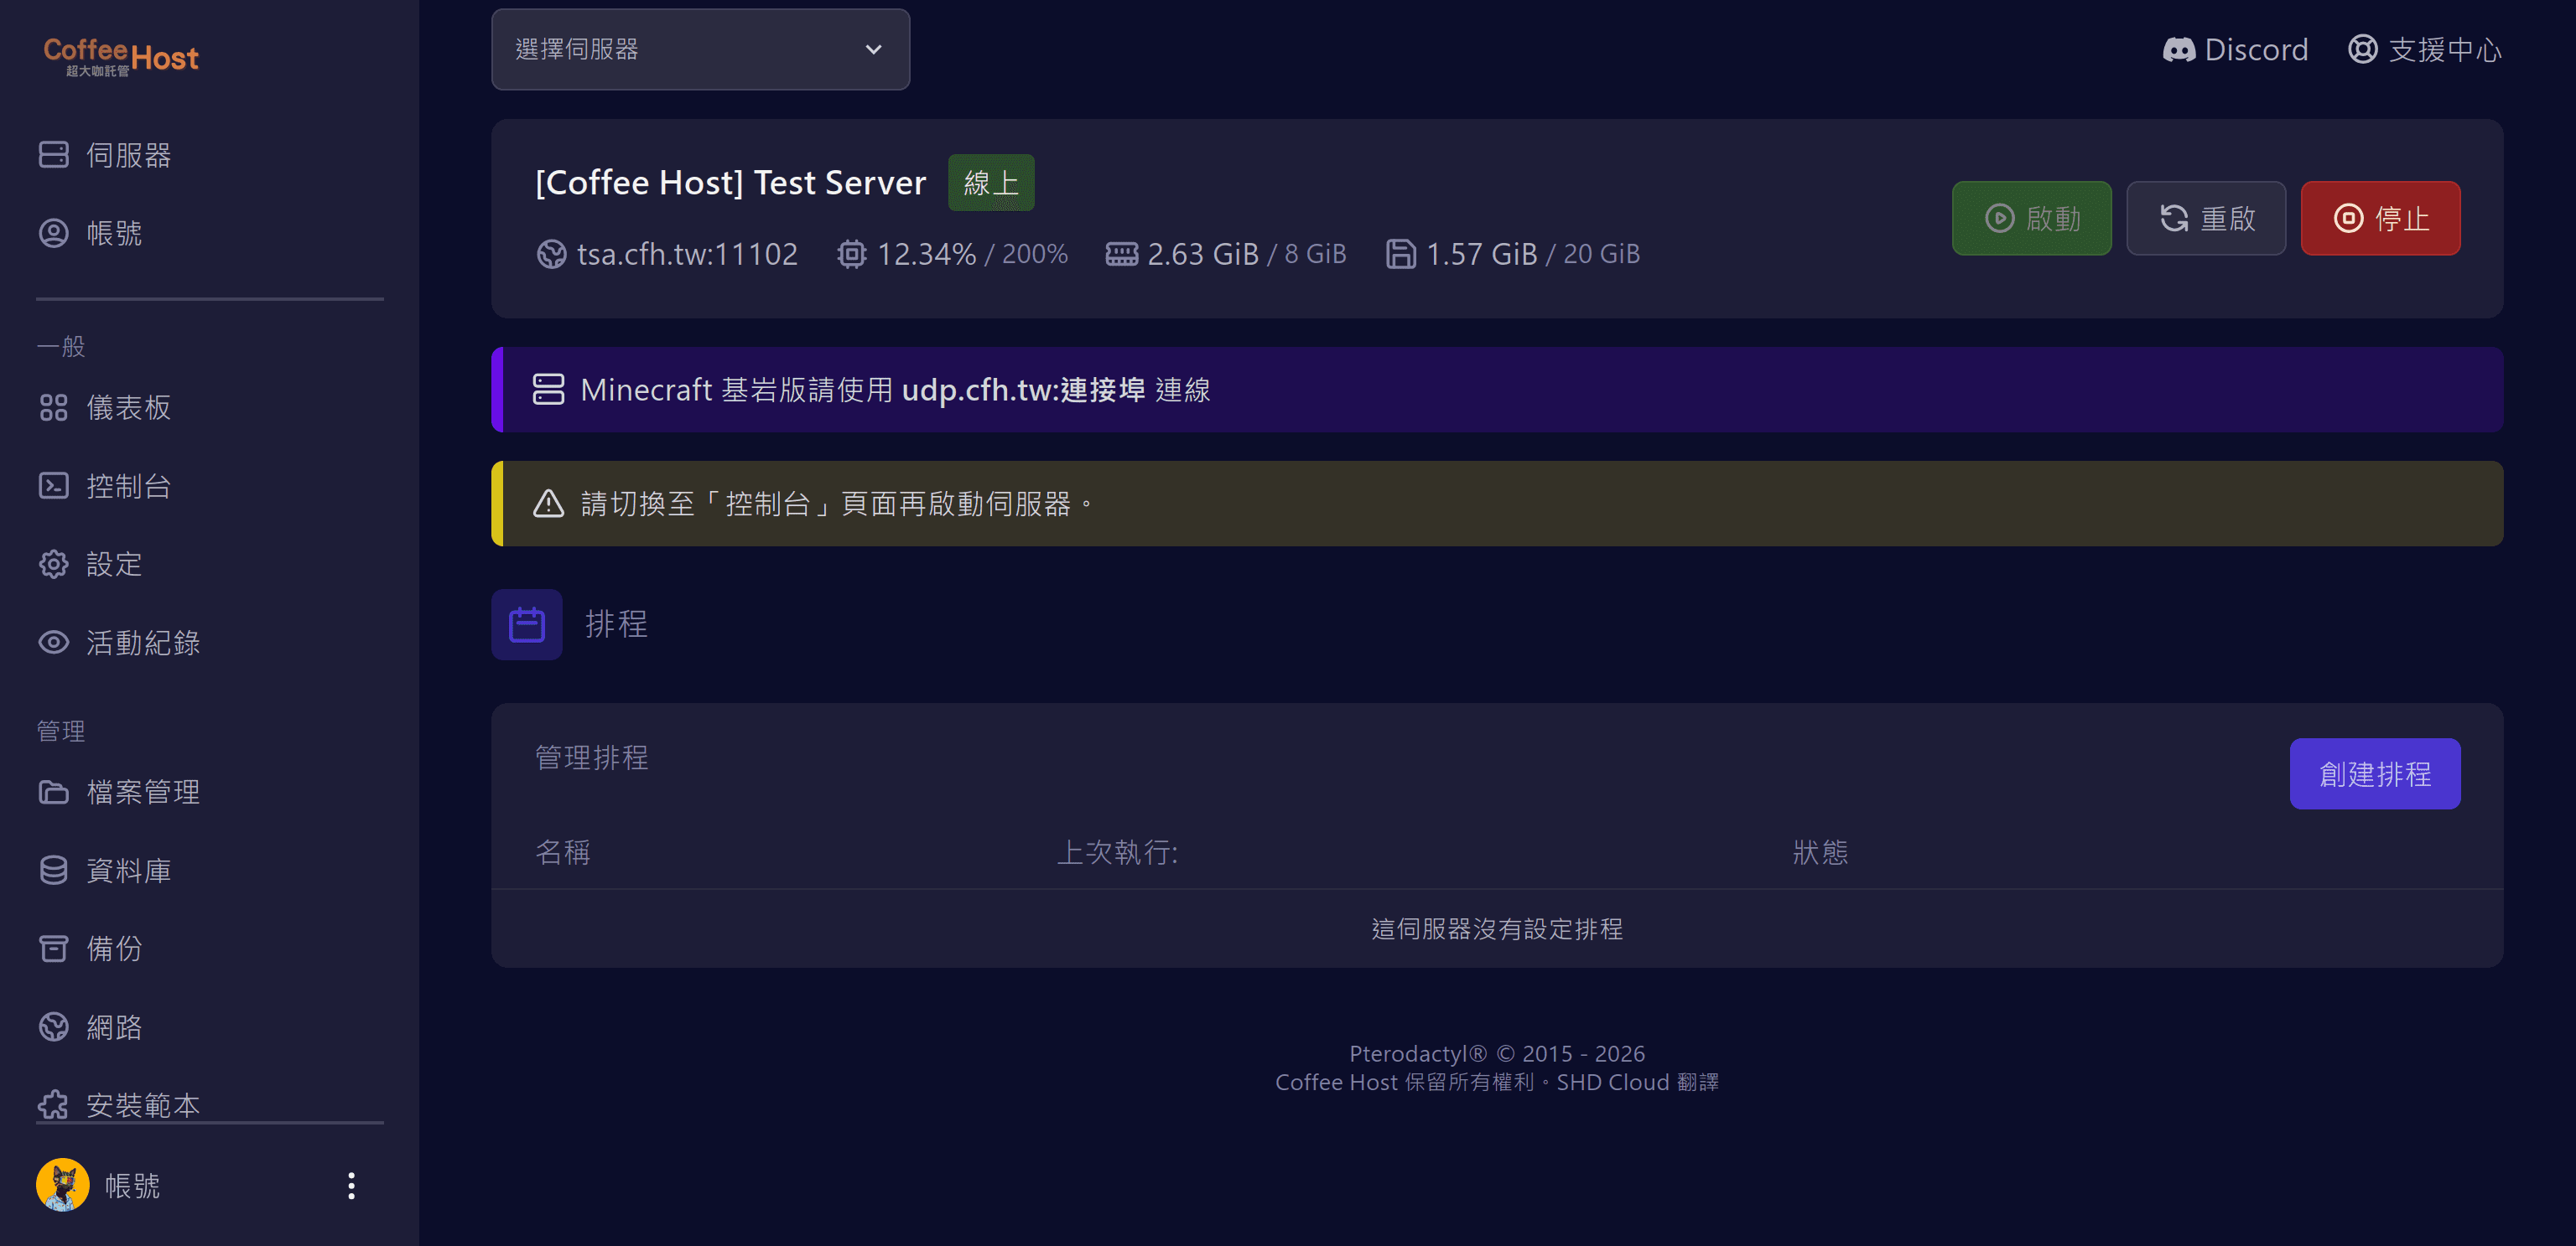
Task: View the 活動紀錄 activity log
Action: 120,643
